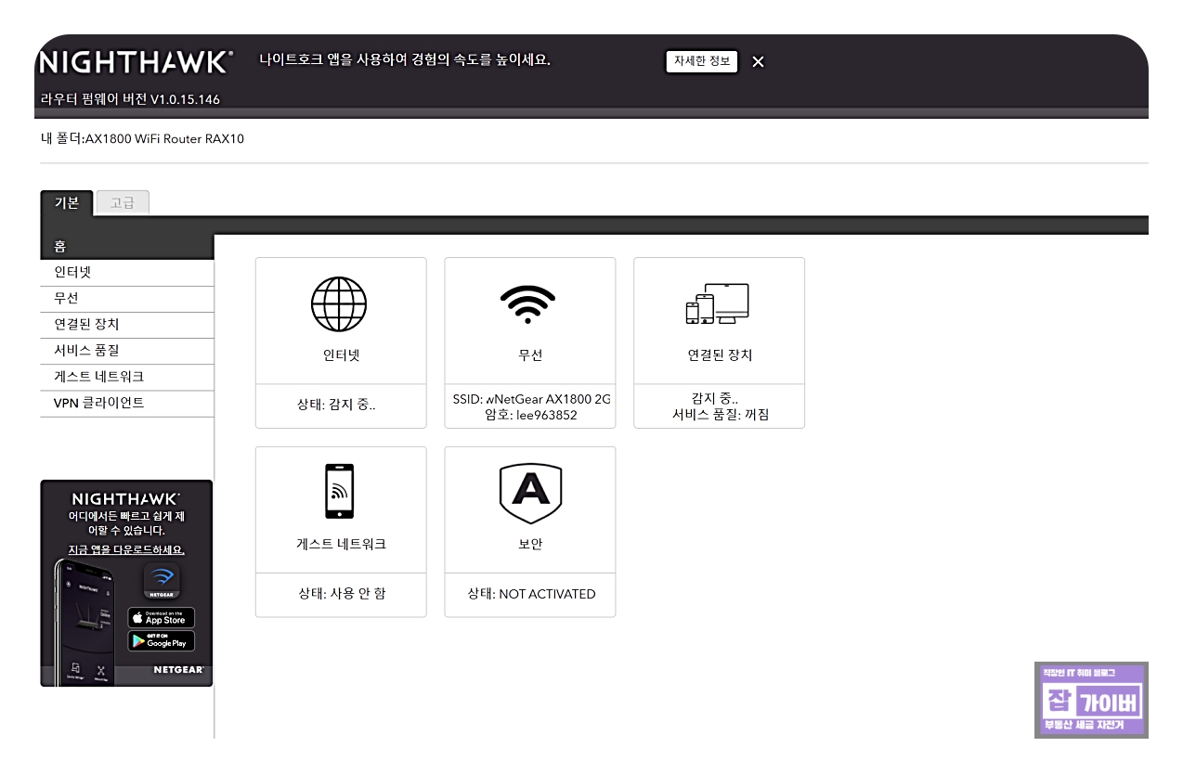Click the Google Play download badge
This screenshot has width=1183, height=773.
(x=161, y=641)
